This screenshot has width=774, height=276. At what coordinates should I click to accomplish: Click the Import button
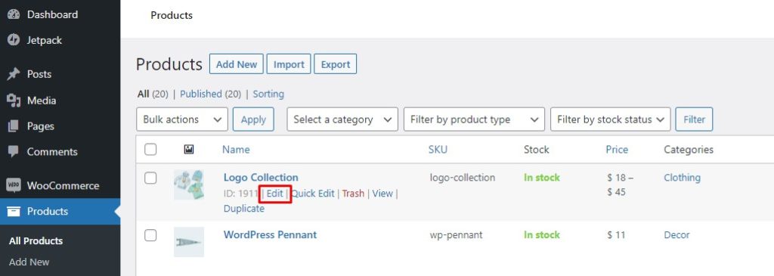click(289, 64)
